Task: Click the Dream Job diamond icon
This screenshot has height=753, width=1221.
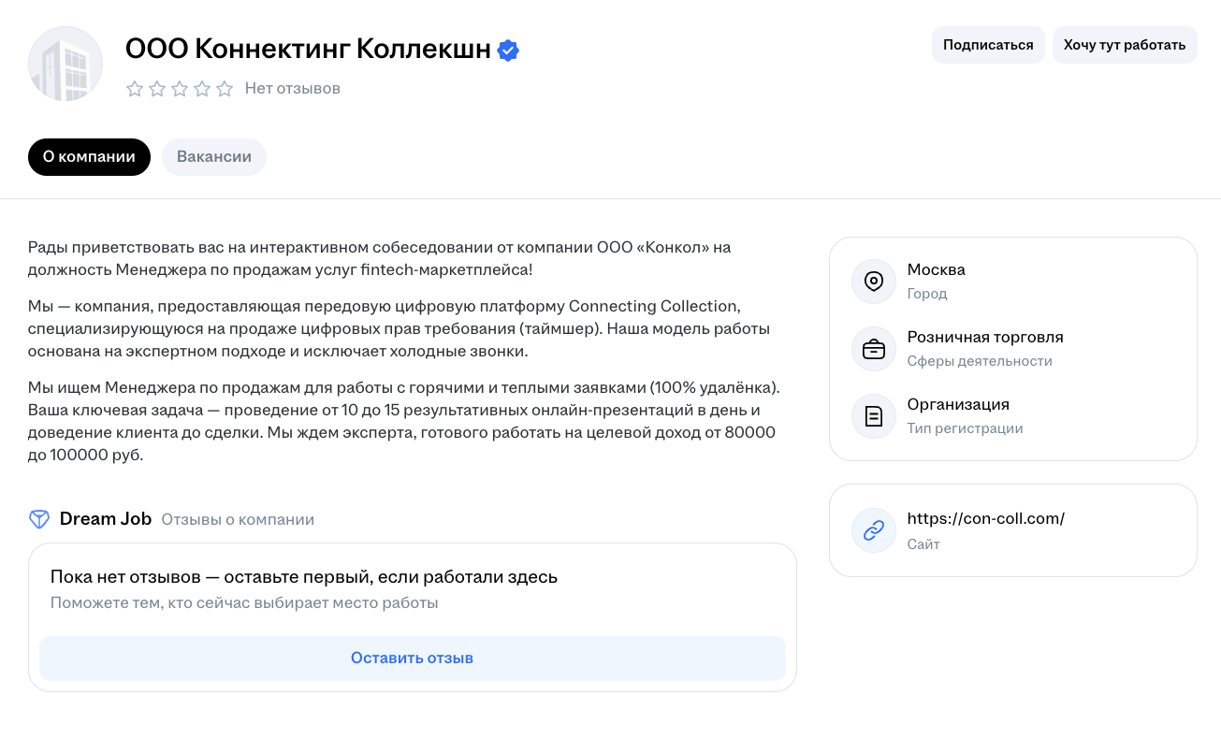Action: pyautogui.click(x=38, y=519)
